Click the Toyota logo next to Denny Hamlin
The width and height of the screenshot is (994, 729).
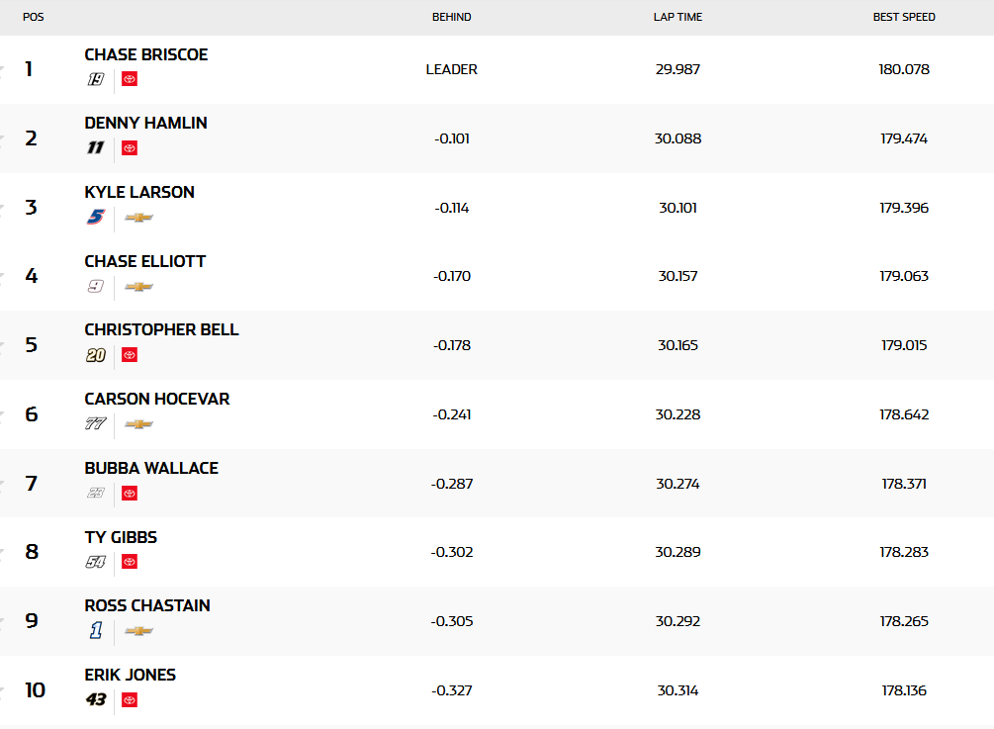(x=130, y=148)
